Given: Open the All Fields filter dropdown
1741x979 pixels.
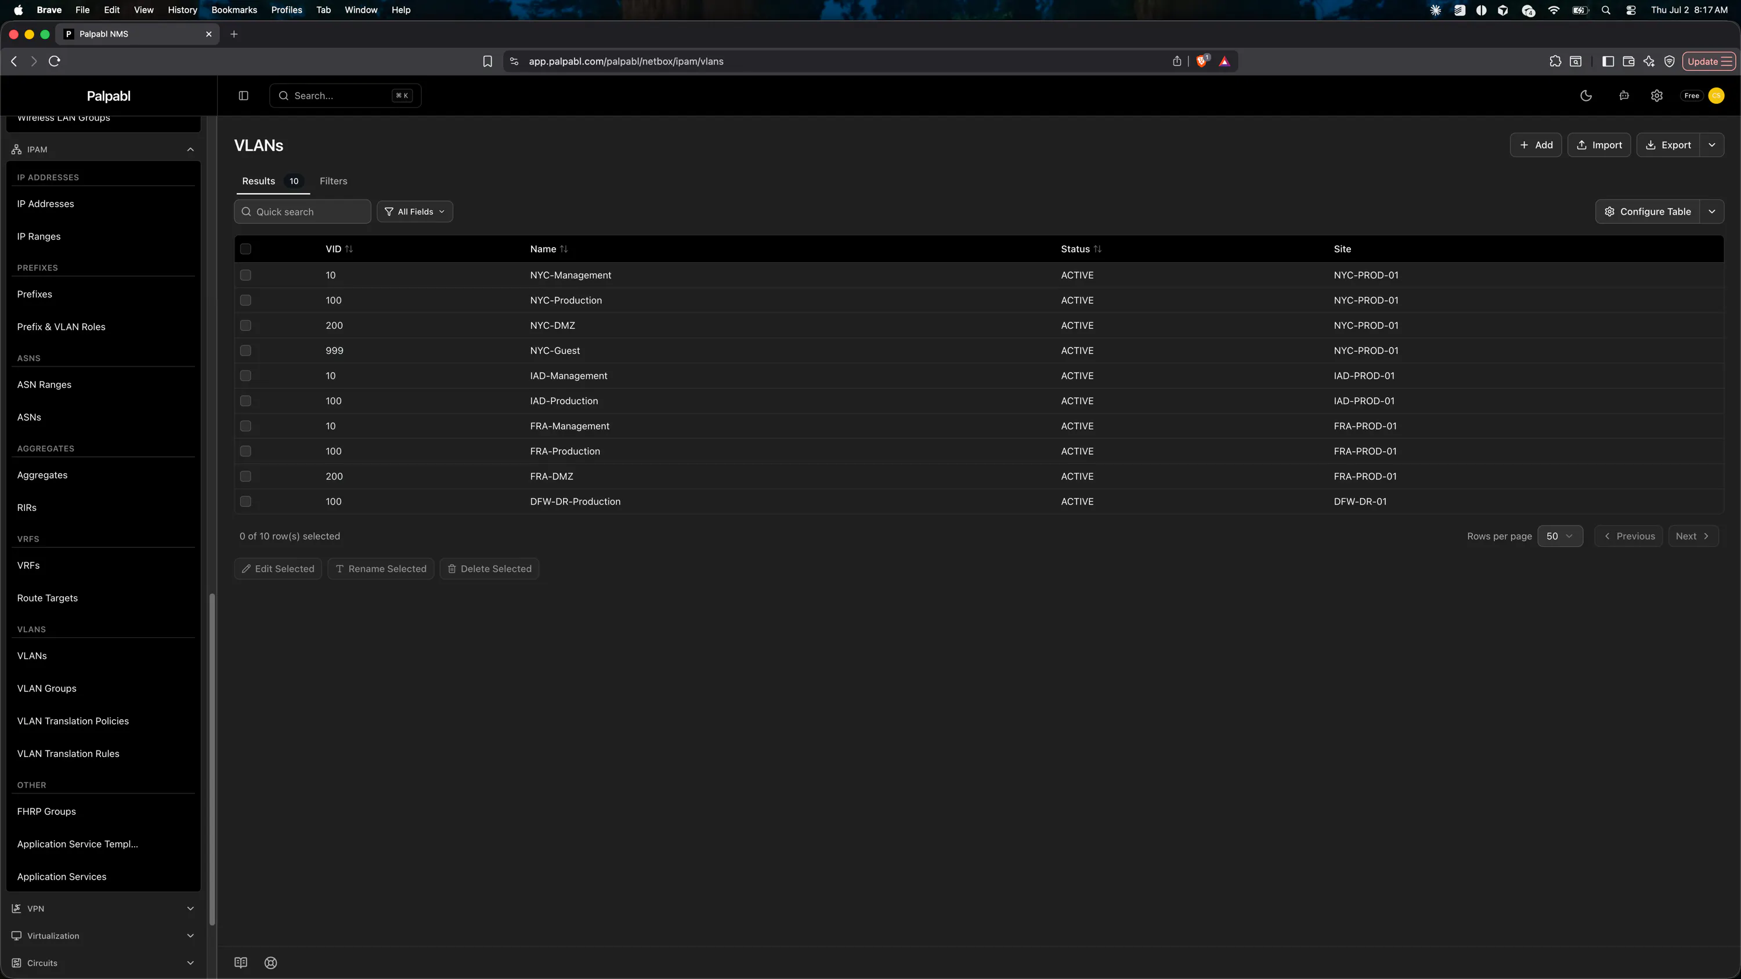Looking at the screenshot, I should [414, 212].
